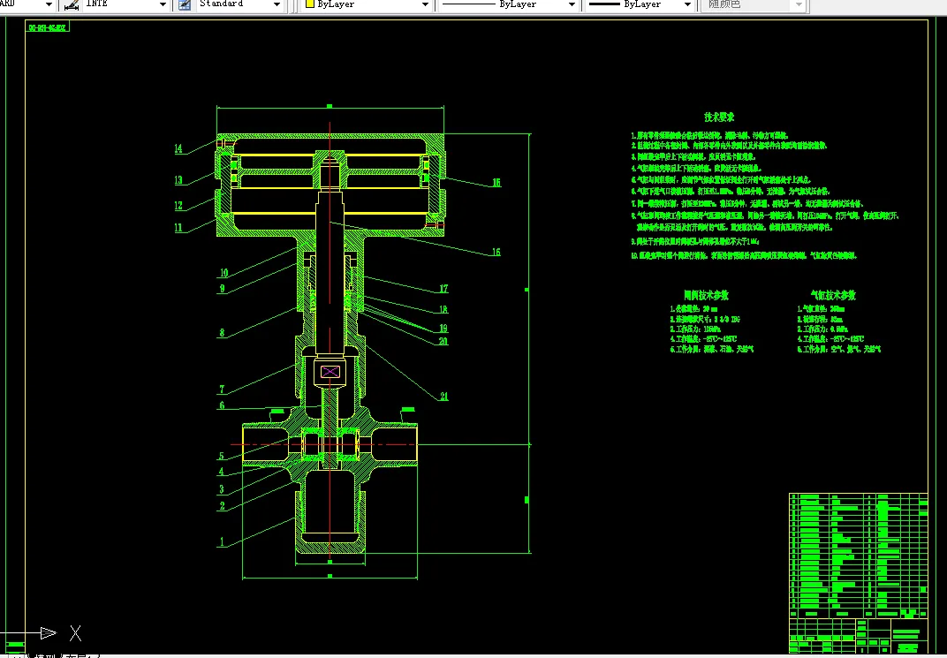Select part balloon number 6

point(222,405)
